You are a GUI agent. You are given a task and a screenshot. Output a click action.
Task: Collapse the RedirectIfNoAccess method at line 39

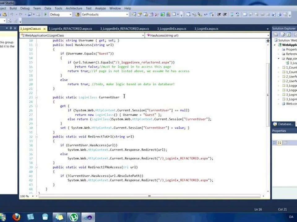(36, 167)
